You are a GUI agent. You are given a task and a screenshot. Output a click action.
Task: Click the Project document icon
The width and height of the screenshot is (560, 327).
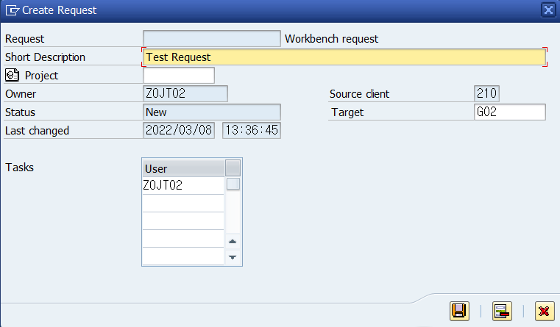[13, 75]
